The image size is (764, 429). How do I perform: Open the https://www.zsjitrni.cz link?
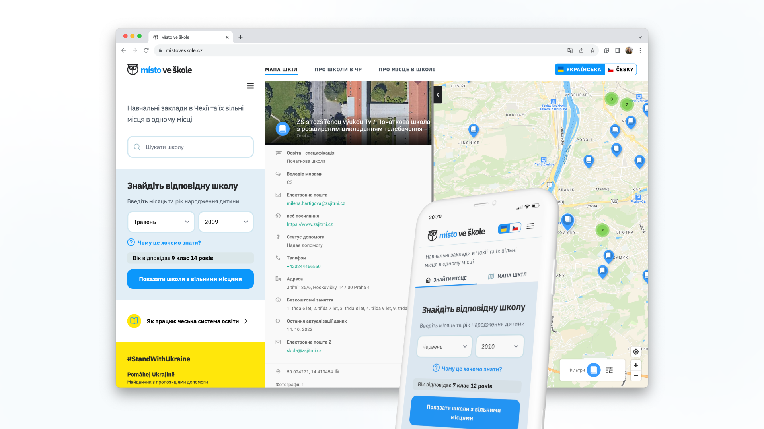pyautogui.click(x=310, y=224)
